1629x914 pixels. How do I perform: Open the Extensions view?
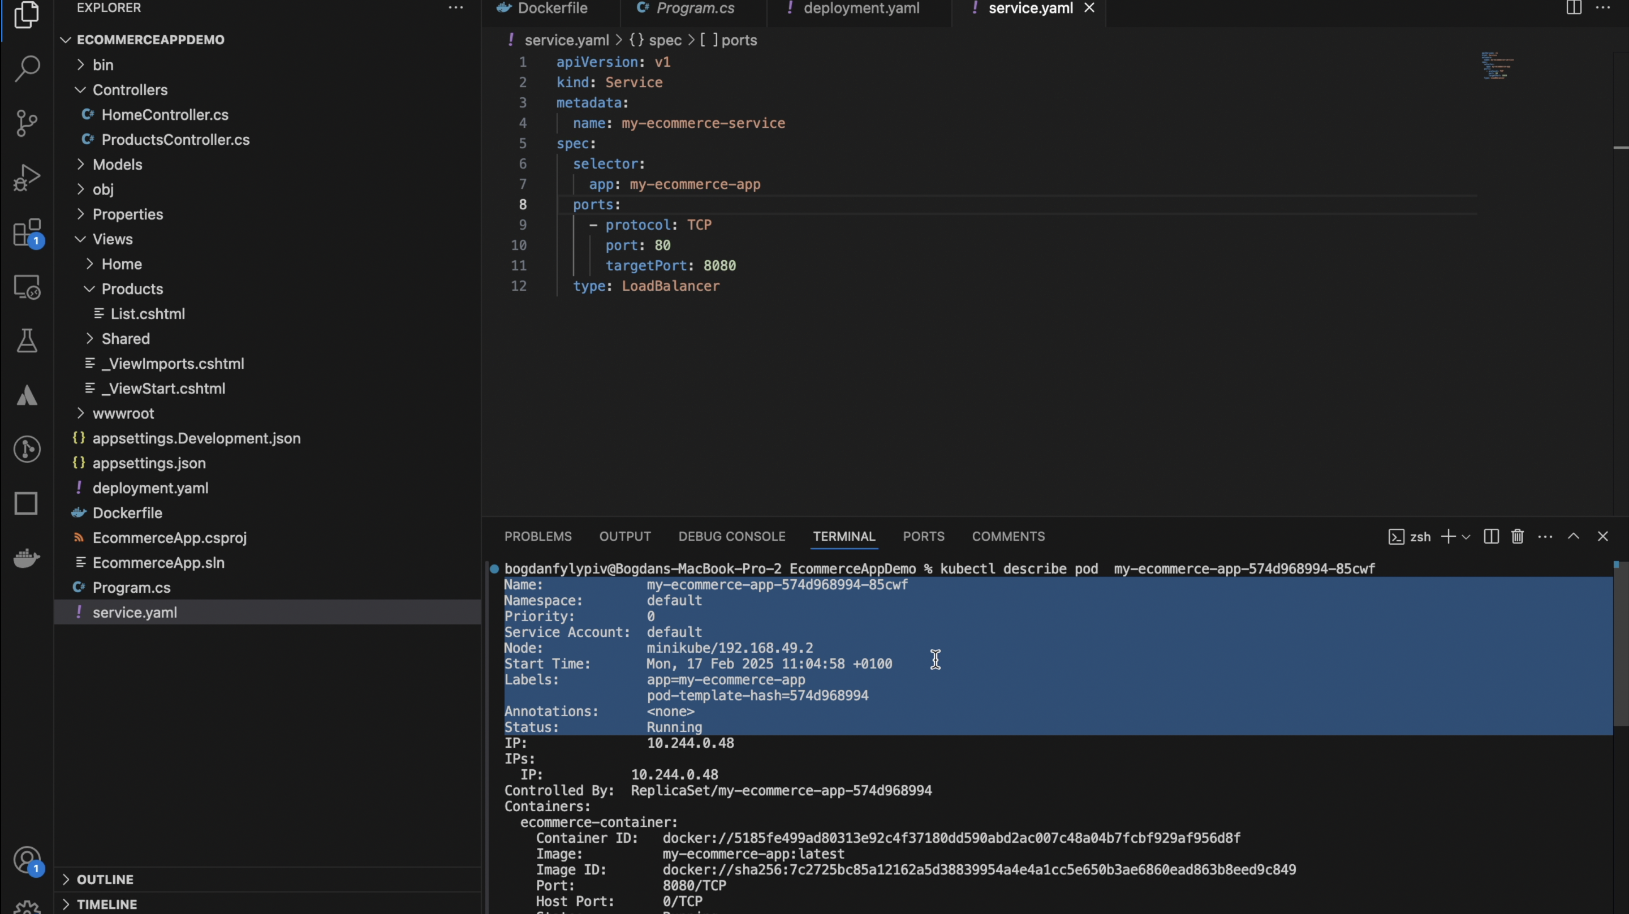pos(27,233)
